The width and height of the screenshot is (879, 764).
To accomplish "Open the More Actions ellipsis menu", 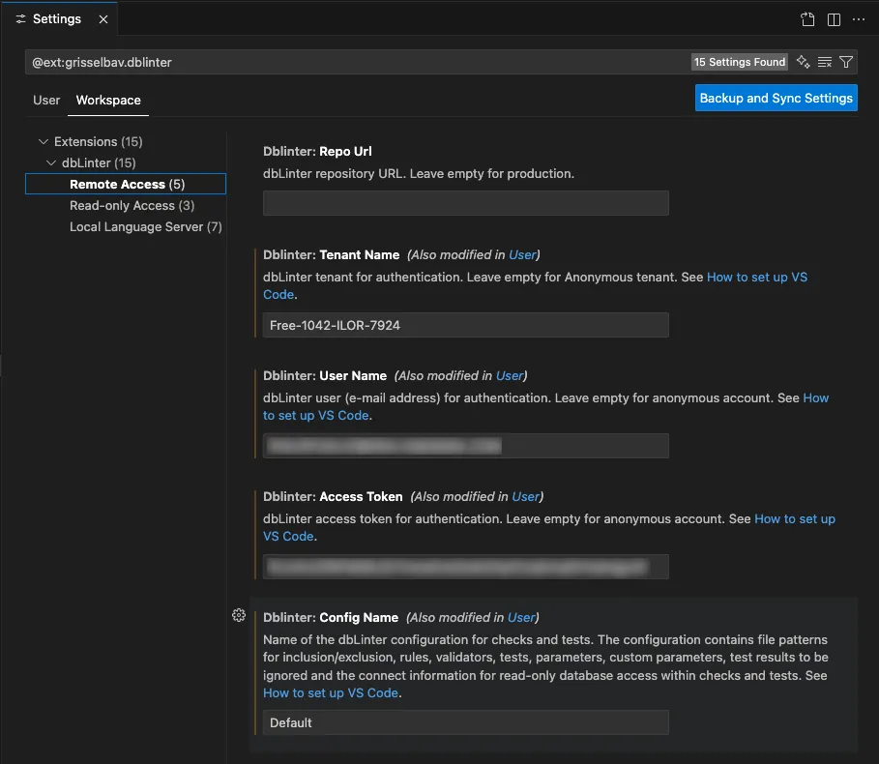I will 859,19.
